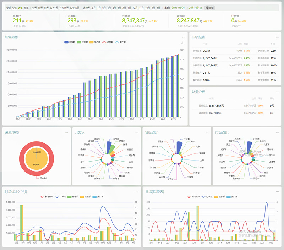Screen dimensions: 284x250
Task: Open the 市级占比 panel options menu
Action: coord(276,132)
